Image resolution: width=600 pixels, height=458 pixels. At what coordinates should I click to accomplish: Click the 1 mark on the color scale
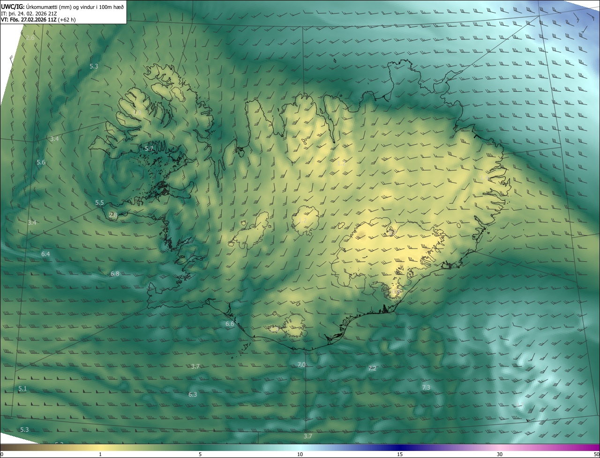100,454
